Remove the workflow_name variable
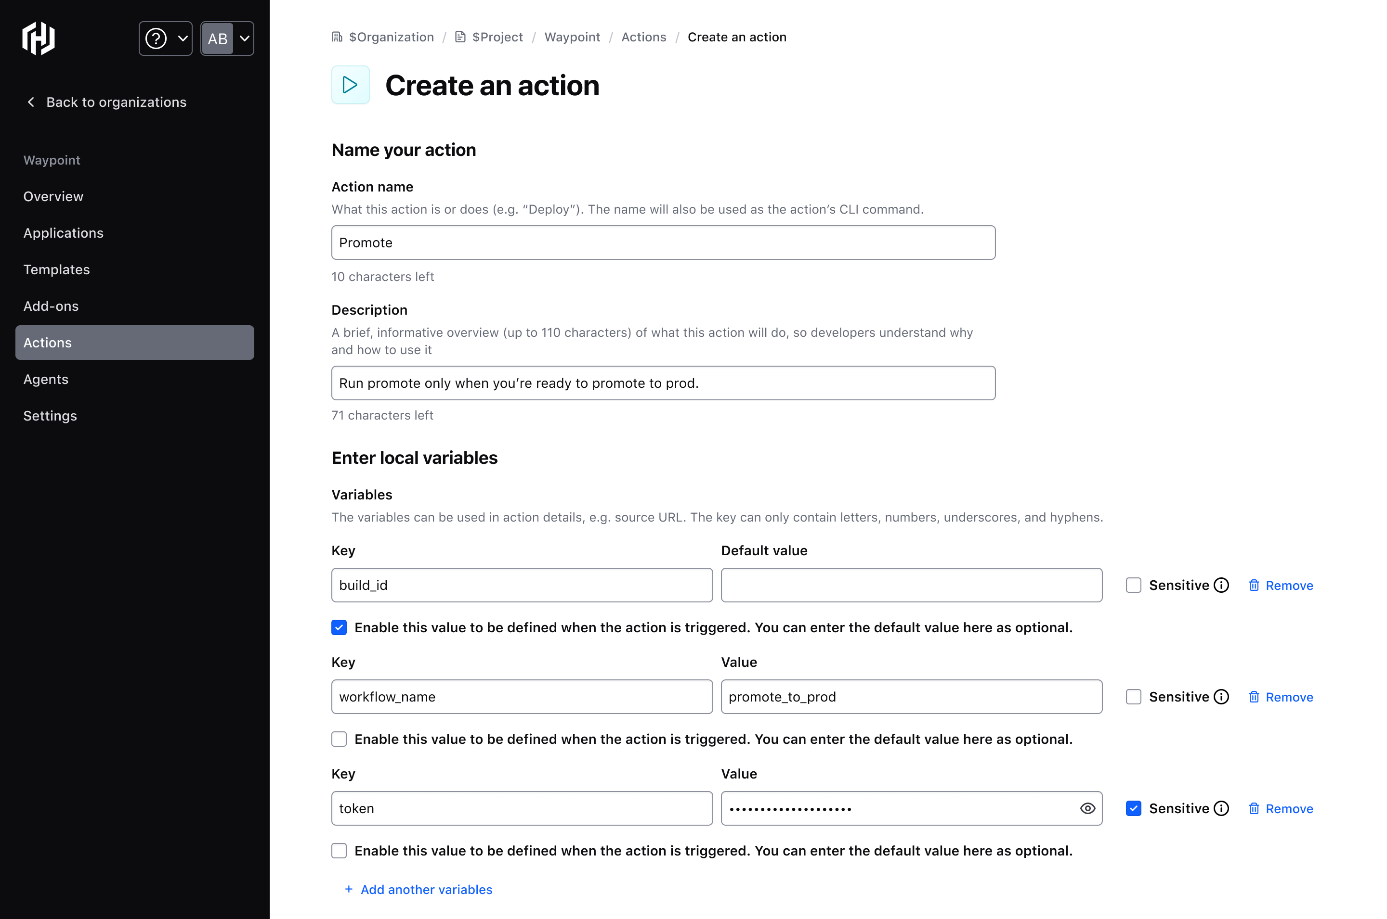The width and height of the screenshot is (1387, 919). point(1280,697)
